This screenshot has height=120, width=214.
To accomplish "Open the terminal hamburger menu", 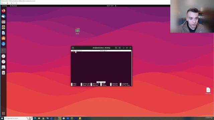I will (x=120, y=48).
